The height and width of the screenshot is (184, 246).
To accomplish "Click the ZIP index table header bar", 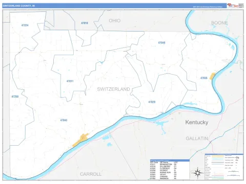I will coord(170,160).
